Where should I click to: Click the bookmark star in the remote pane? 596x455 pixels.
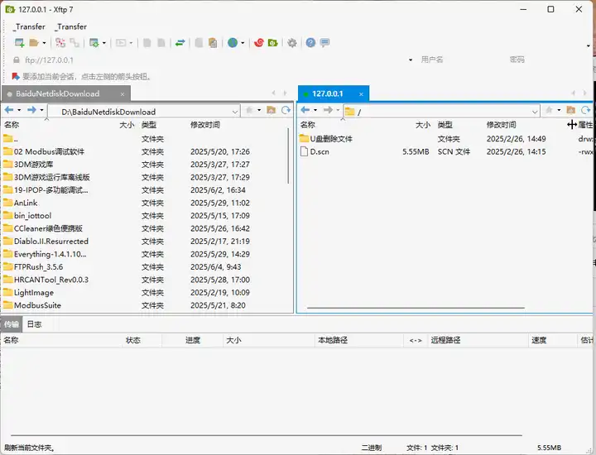(x=550, y=110)
